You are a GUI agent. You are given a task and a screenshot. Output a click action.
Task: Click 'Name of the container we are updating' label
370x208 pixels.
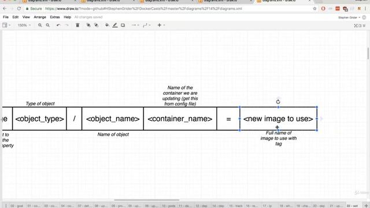pos(180,96)
